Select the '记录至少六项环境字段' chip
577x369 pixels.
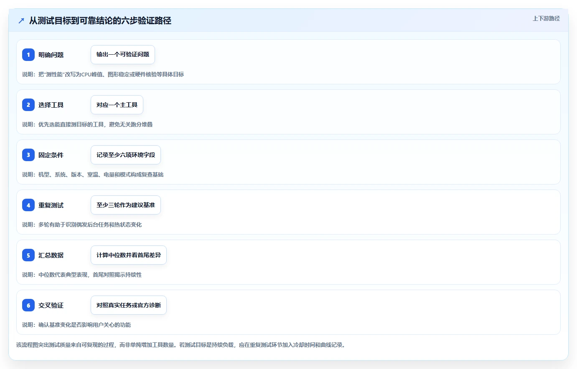point(126,155)
